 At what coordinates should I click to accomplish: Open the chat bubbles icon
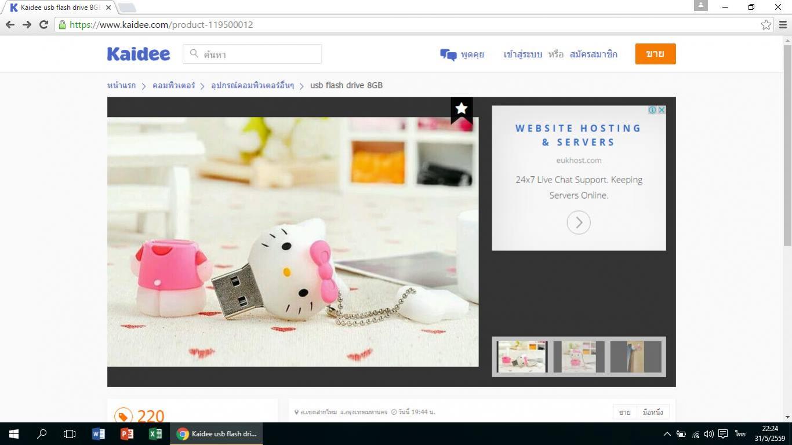[x=448, y=54]
